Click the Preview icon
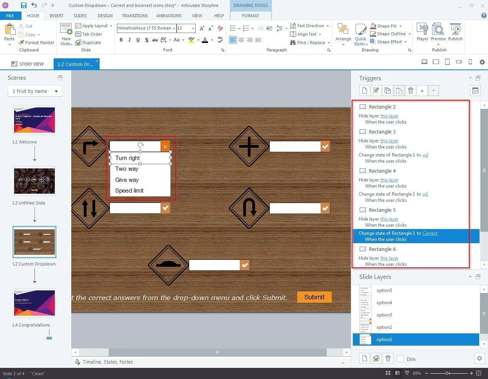This screenshot has height=379, width=488. tap(438, 29)
